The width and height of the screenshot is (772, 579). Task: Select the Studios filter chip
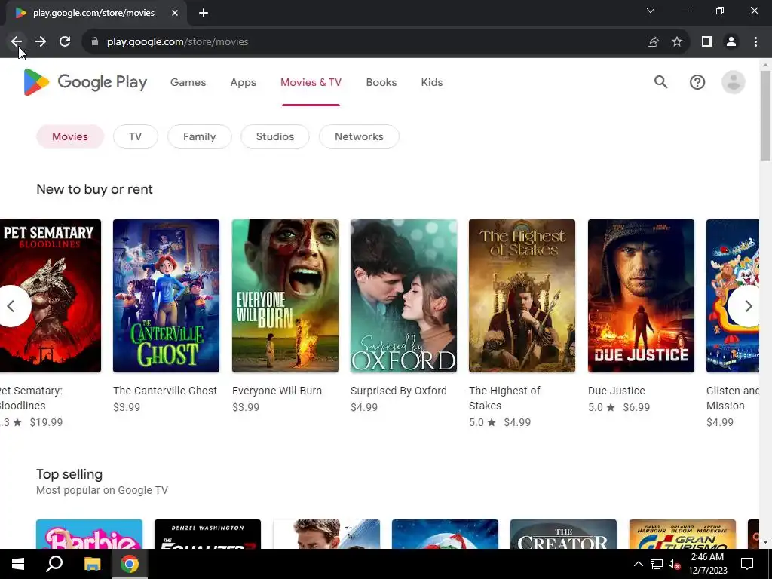[274, 136]
